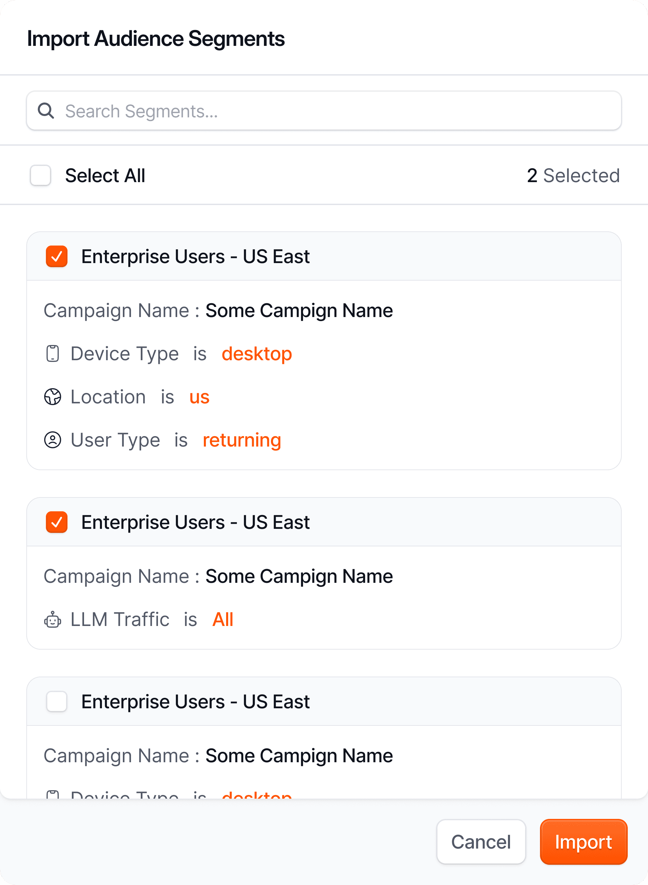Check the third Enterprise Users segment
Image resolution: width=648 pixels, height=885 pixels.
(57, 702)
